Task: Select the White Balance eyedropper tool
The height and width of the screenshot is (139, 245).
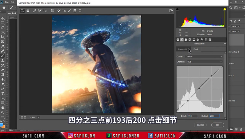Action: (34, 11)
